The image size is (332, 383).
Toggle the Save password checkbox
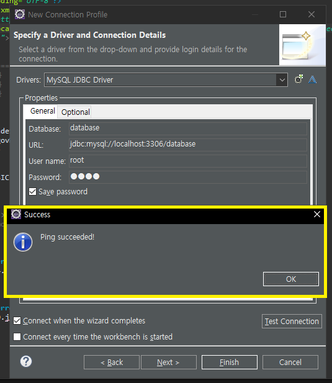pos(32,191)
